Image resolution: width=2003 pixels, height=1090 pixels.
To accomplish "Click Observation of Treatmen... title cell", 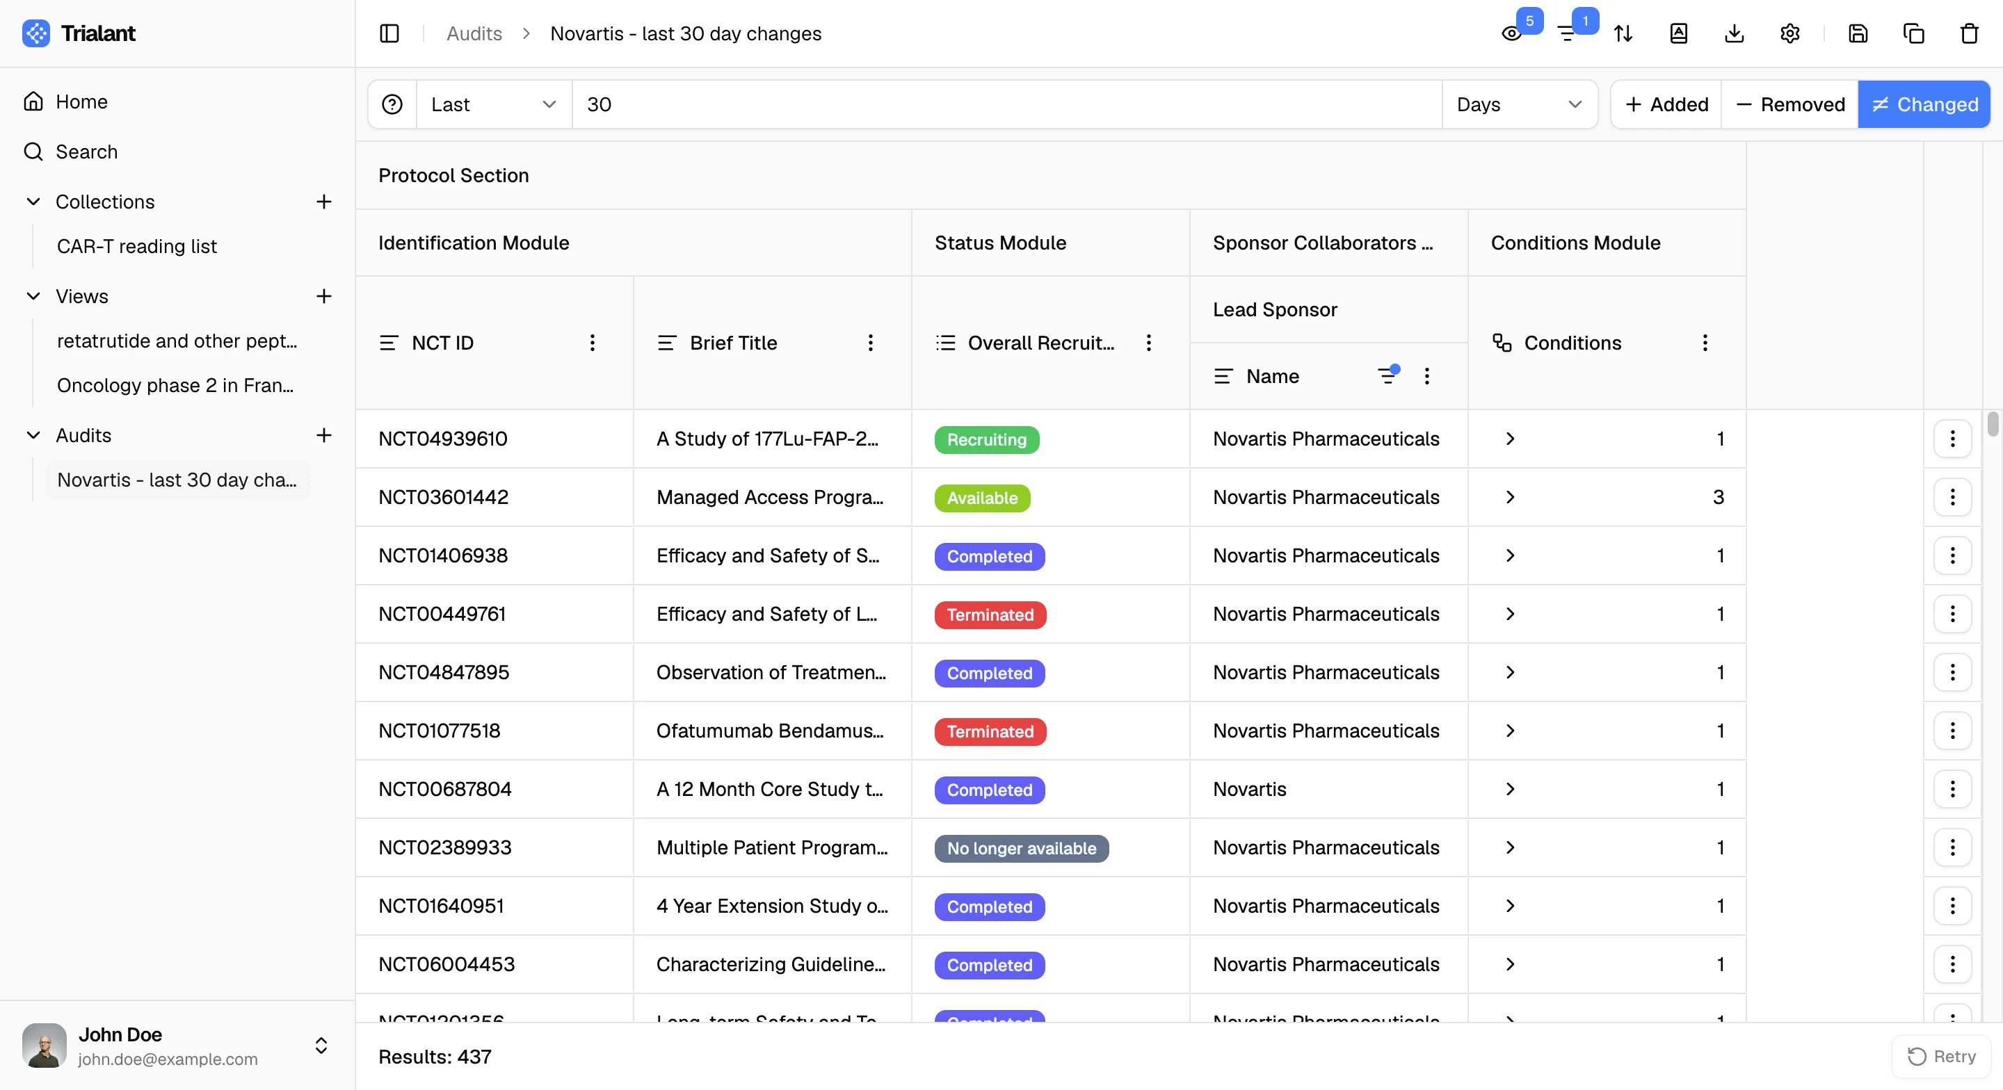I will [772, 672].
